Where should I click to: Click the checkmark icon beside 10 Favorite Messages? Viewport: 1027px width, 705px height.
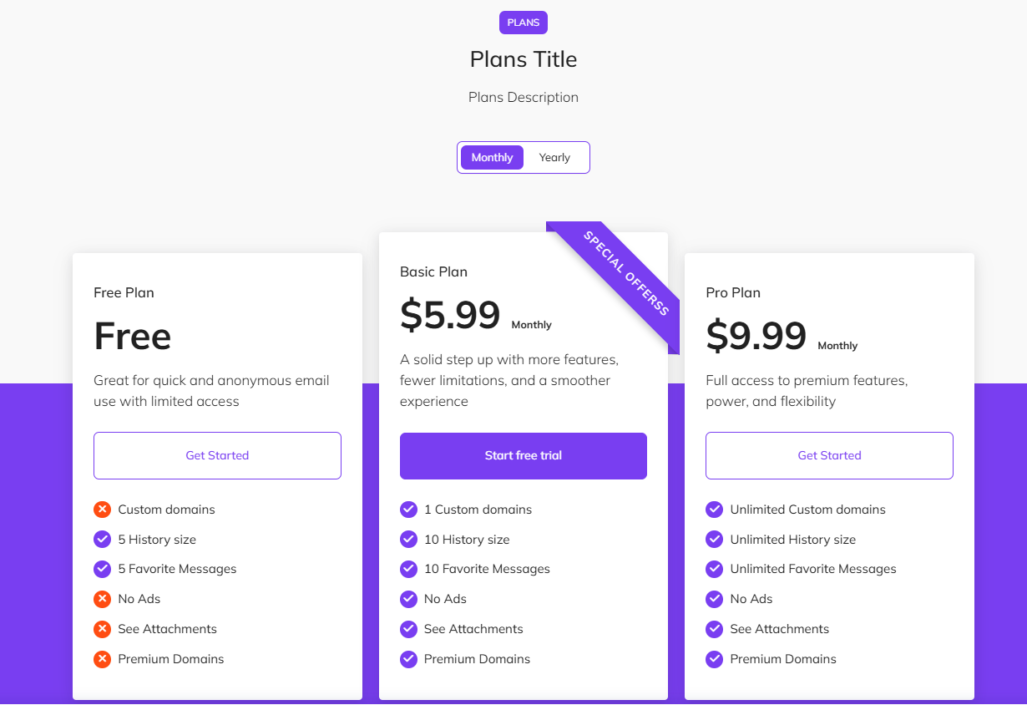coord(408,569)
